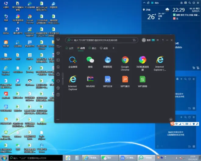The width and height of the screenshot is (201, 161).
Task: Open 企业微信 in the app panel
Action: [73, 60]
